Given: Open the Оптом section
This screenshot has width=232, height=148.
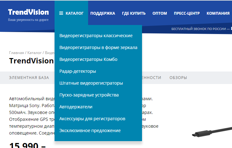Looking at the screenshot, I should click(160, 13).
